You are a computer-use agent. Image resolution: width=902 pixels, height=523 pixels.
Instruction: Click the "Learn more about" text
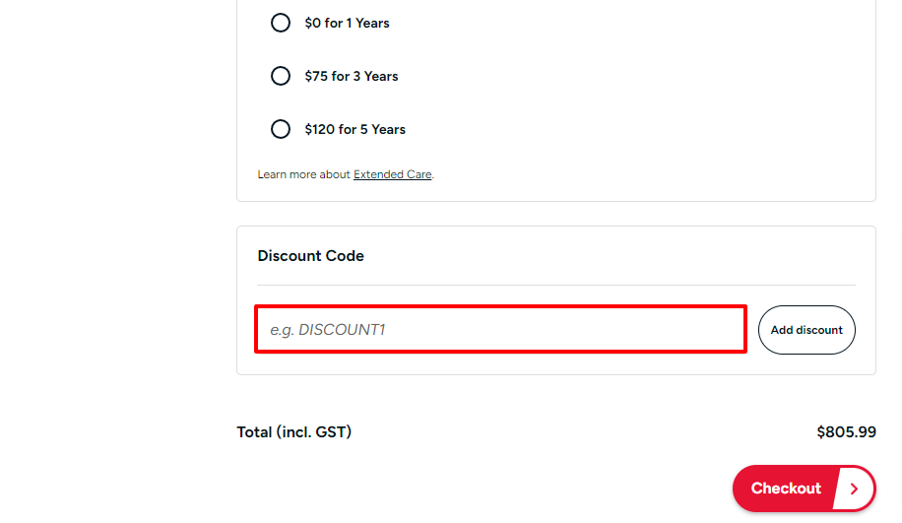303,174
